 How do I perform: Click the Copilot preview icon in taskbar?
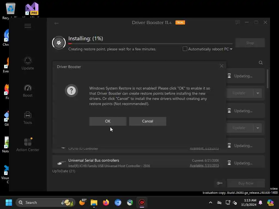271,202
